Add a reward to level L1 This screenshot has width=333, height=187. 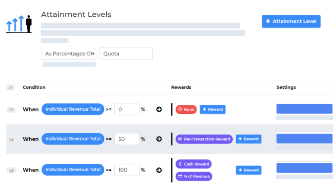point(212,109)
